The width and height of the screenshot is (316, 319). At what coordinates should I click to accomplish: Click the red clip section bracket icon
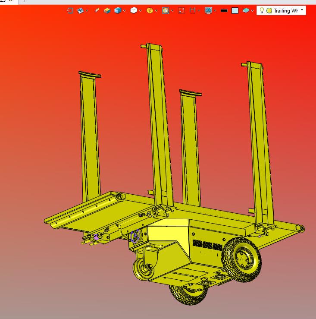(x=192, y=10)
